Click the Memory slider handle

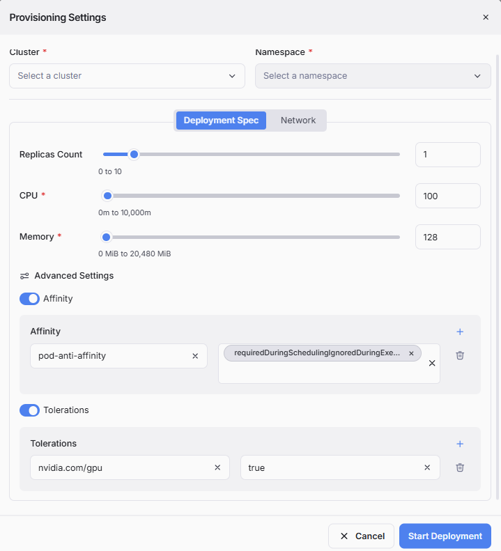[106, 238]
